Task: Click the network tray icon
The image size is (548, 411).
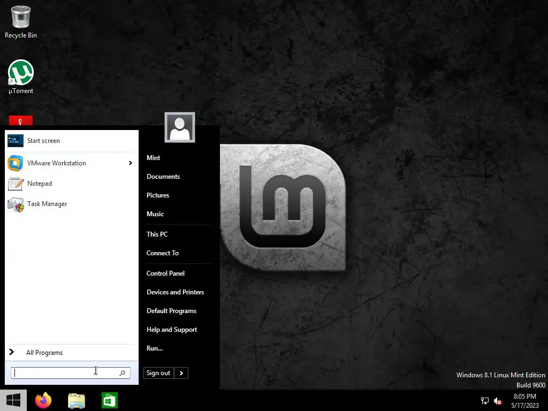Action: click(485, 401)
